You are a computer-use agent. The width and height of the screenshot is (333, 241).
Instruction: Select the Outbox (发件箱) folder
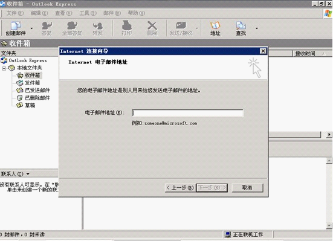pyautogui.click(x=32, y=83)
